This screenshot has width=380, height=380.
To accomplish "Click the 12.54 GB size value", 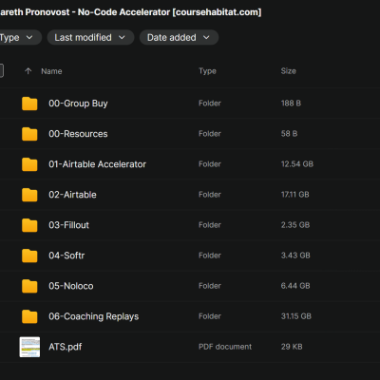I will point(297,164).
